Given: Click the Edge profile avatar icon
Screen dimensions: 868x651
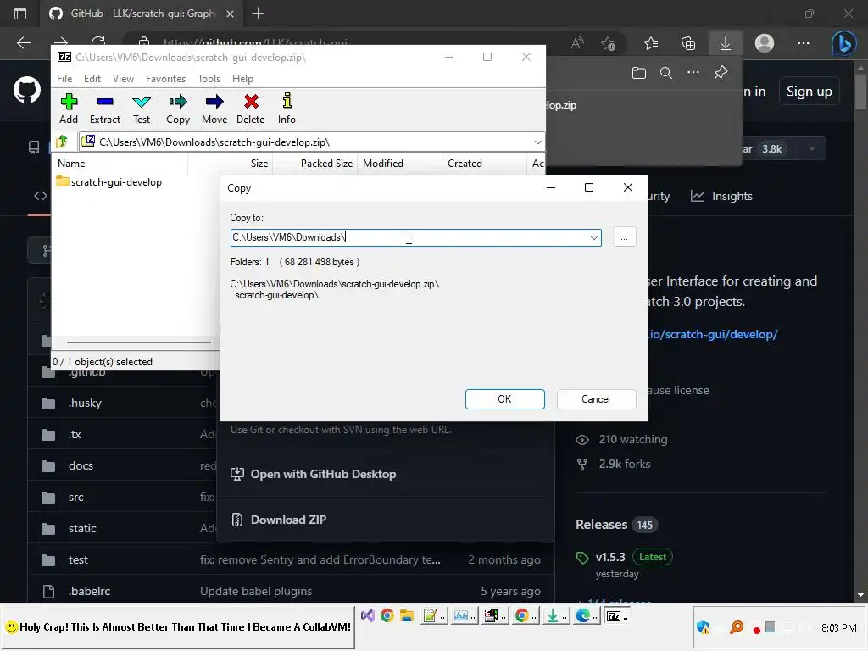Looking at the screenshot, I should tap(765, 43).
